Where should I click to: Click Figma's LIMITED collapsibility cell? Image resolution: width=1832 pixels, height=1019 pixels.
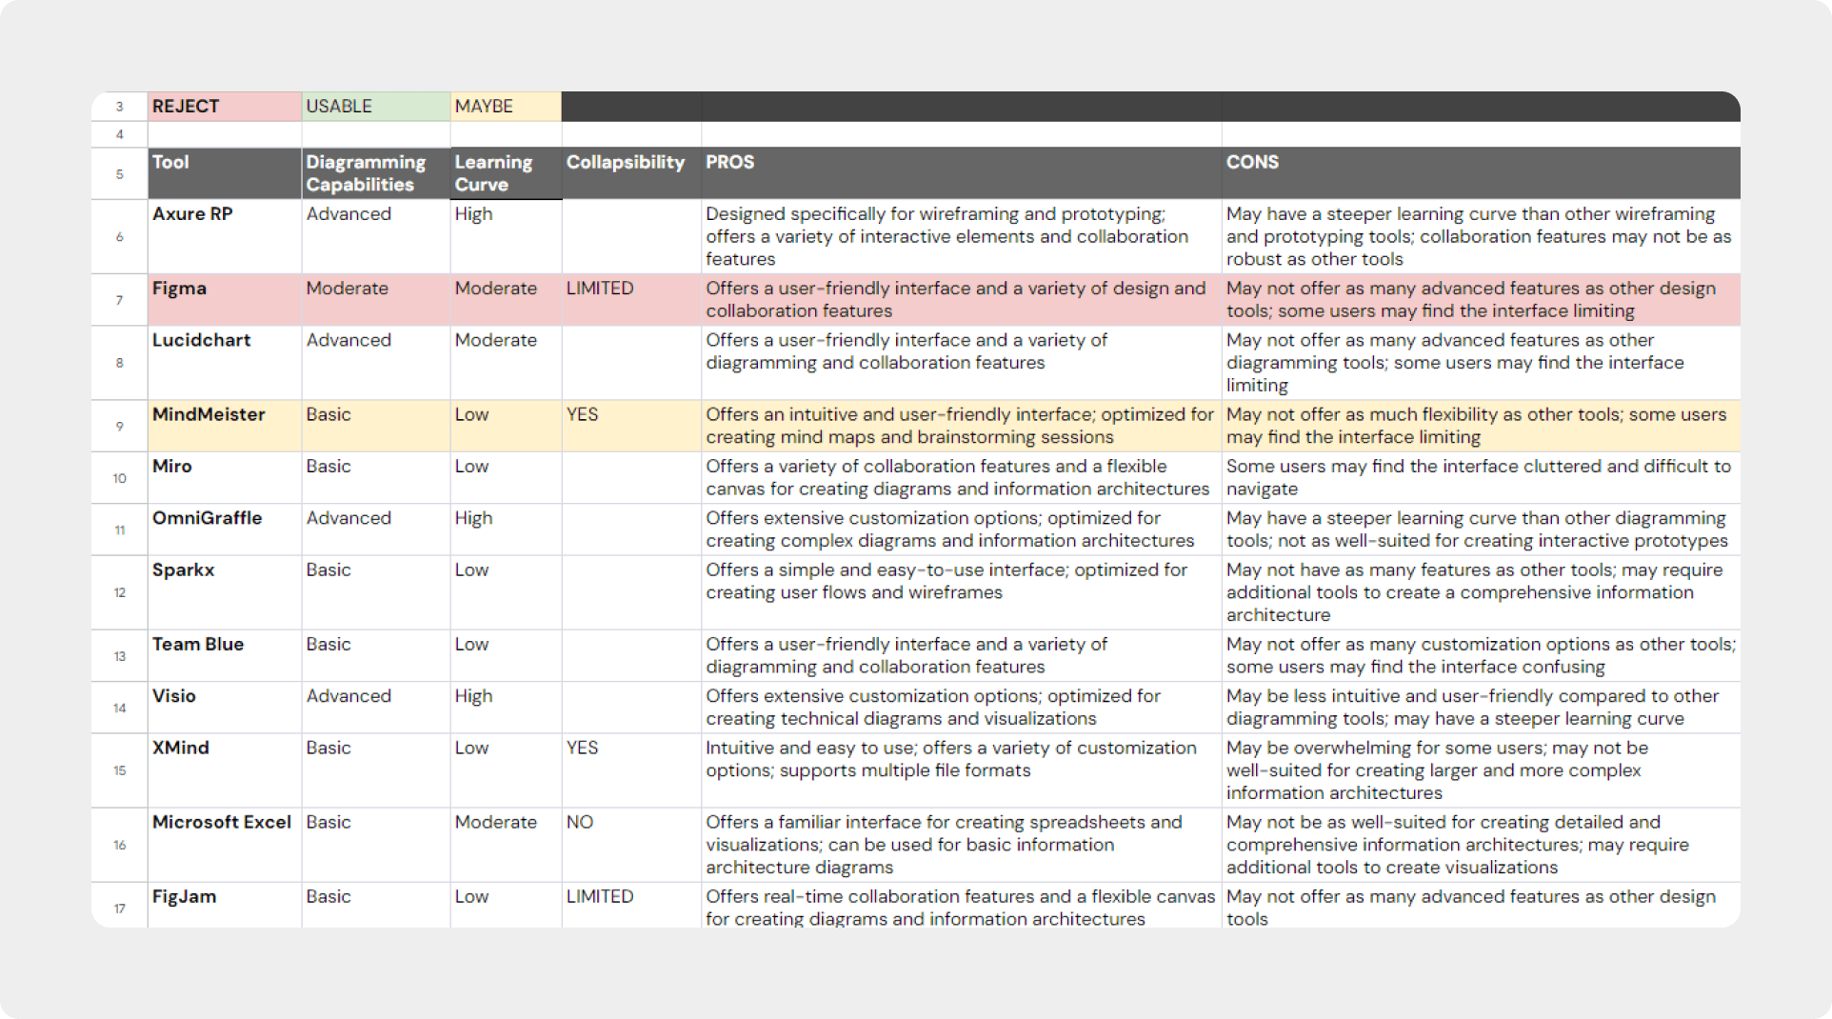click(631, 300)
